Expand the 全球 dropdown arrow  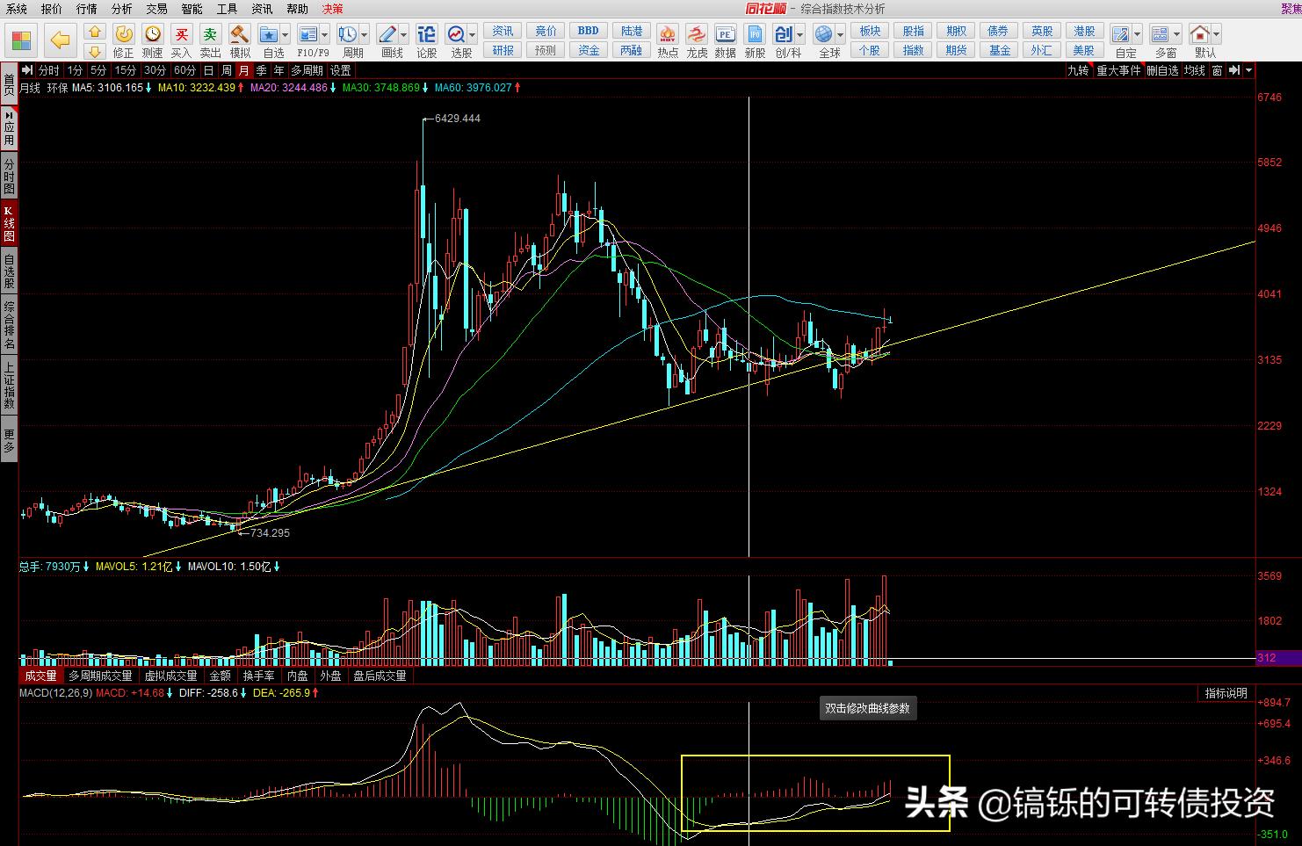tap(841, 35)
